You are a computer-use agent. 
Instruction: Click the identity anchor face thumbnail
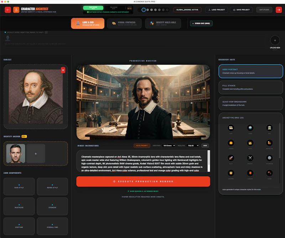pos(16,154)
